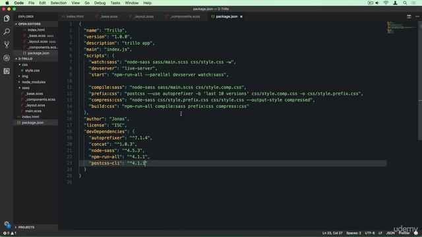This screenshot has height=237, width=422.
Task: Open the Selection menu
Action: 59,3
